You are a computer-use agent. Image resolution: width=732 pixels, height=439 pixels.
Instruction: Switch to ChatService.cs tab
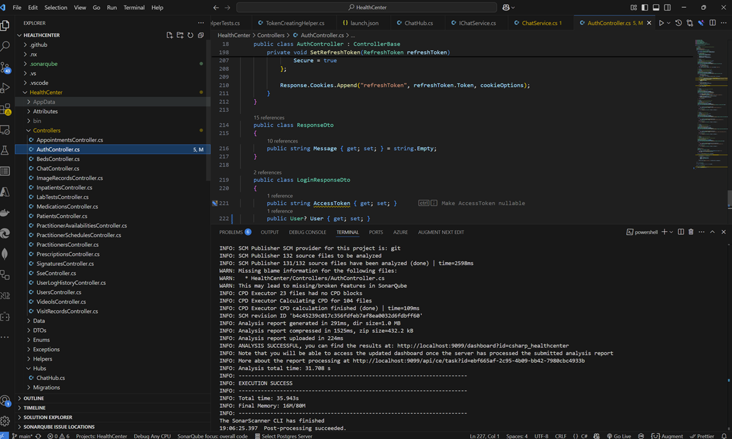[540, 23]
